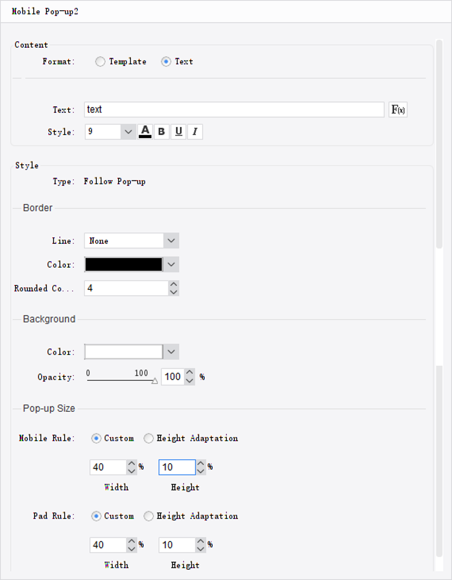Toggle italic text styling
The image size is (452, 580).
click(x=195, y=132)
